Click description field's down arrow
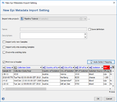 pos(85,37)
